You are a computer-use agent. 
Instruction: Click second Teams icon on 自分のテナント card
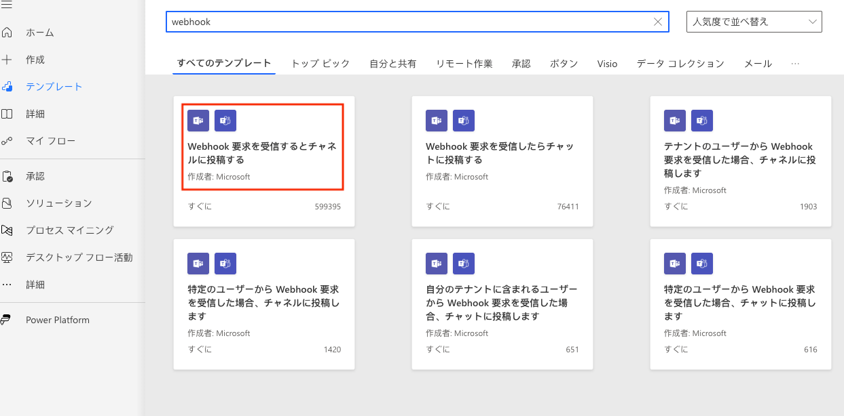(464, 264)
